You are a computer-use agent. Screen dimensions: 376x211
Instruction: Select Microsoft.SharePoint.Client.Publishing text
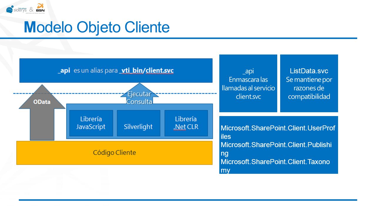[276, 149]
